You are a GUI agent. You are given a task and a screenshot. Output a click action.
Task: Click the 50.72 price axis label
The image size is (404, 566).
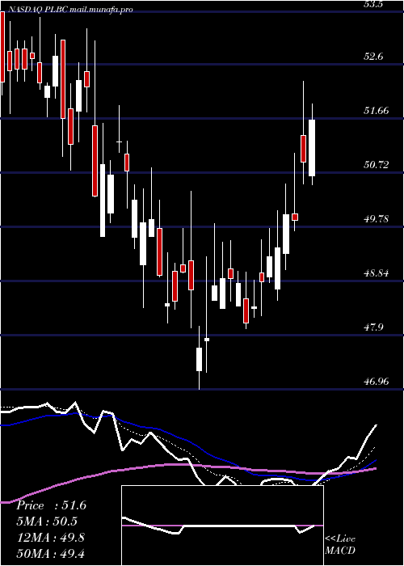coord(376,165)
